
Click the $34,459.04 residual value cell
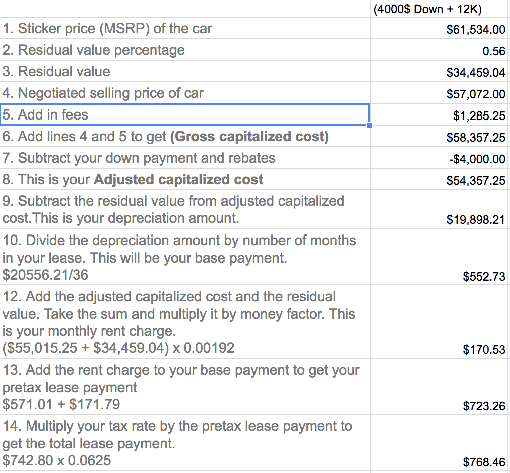pyautogui.click(x=439, y=71)
